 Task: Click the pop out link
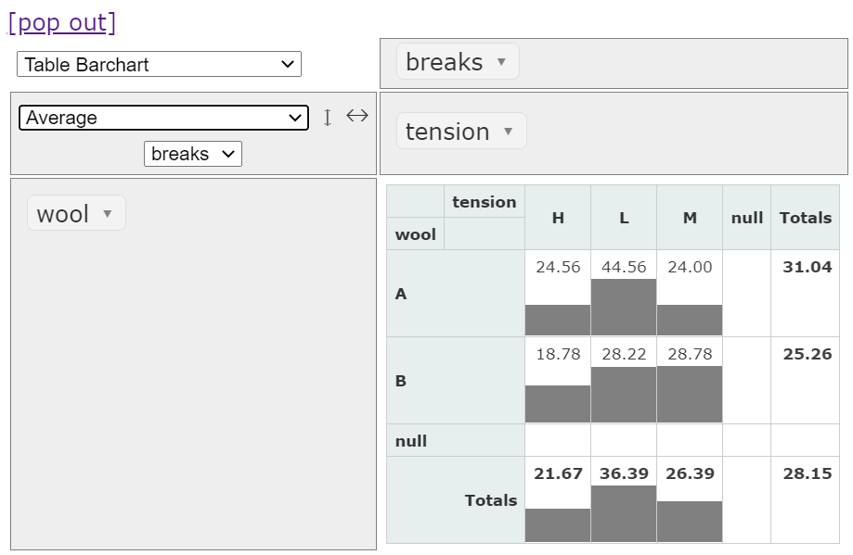62,22
